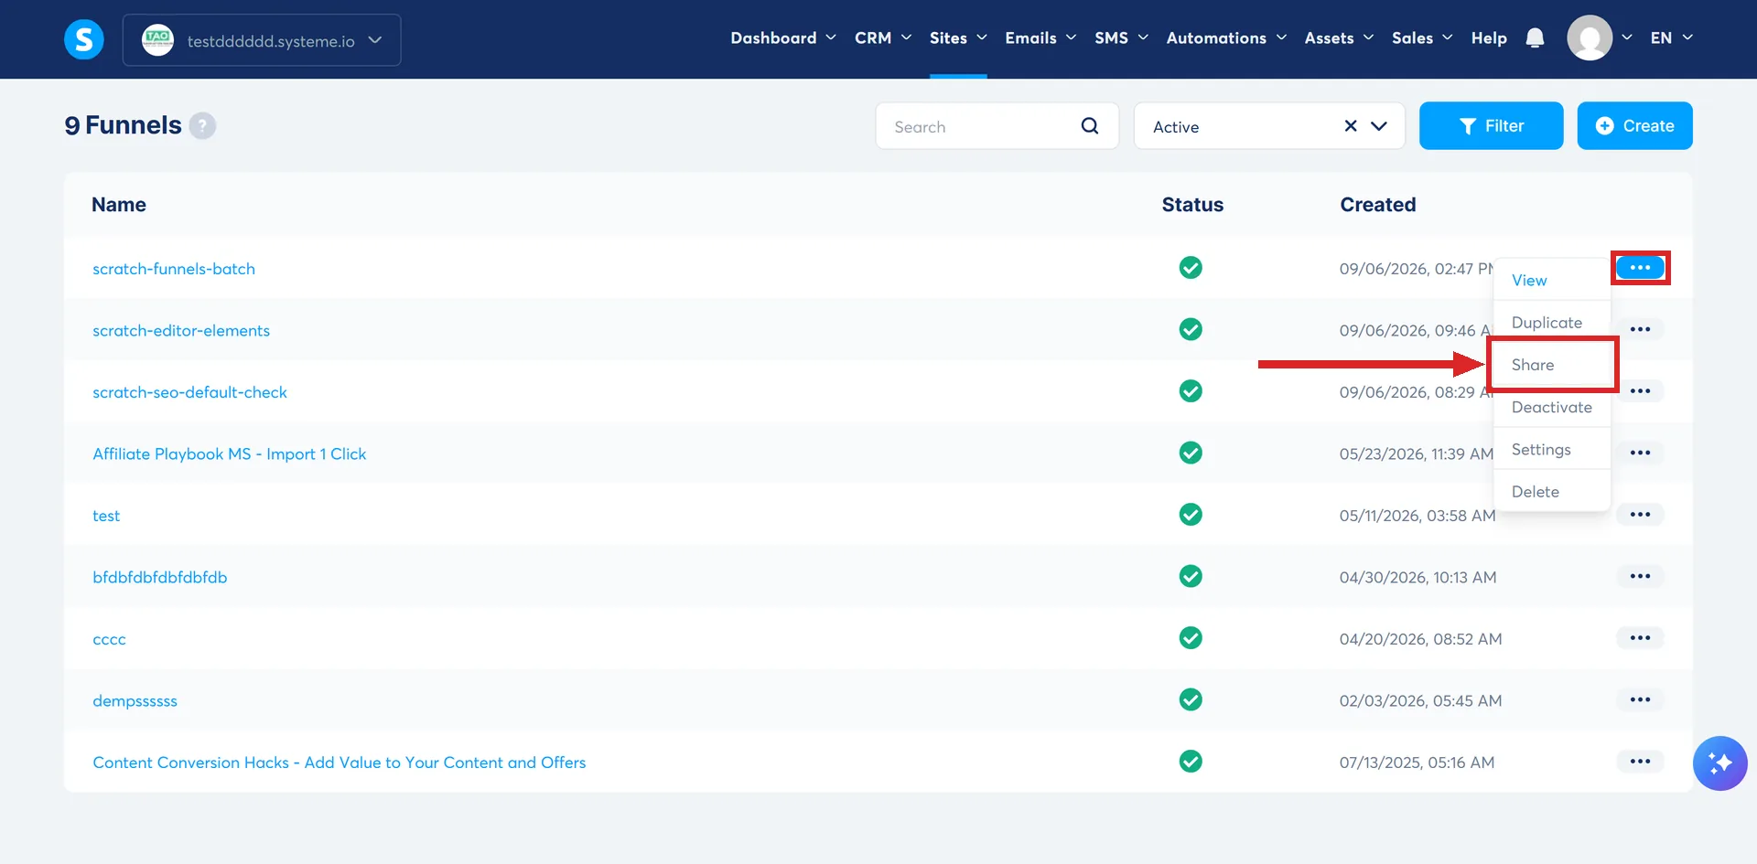The image size is (1757, 864).
Task: Open the Content Conversion Hacks funnel
Action: click(339, 763)
